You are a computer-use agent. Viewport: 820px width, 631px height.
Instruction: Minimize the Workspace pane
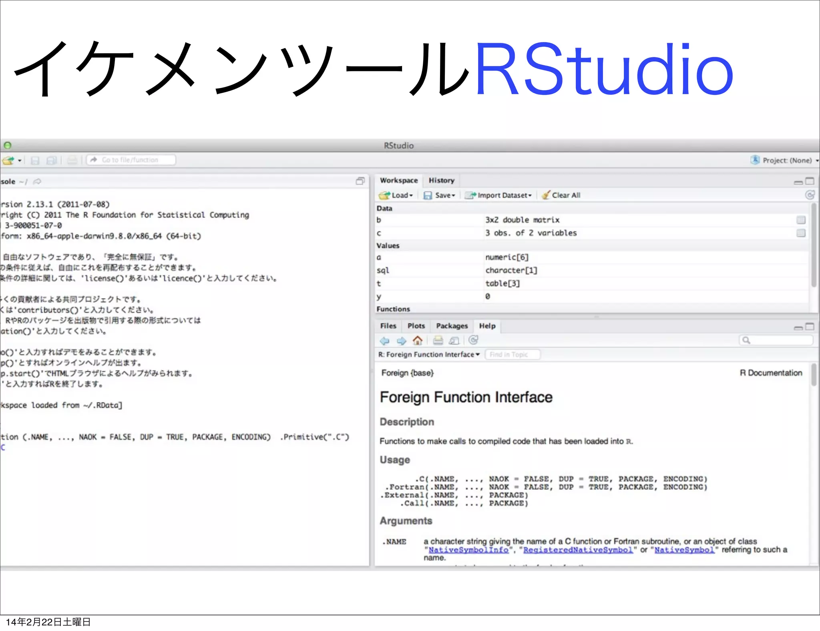click(798, 182)
